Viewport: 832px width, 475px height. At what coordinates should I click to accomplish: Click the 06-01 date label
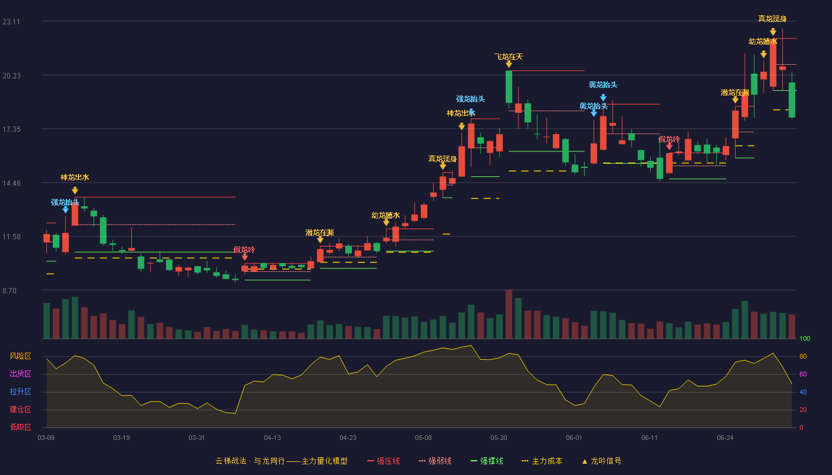(x=575, y=438)
